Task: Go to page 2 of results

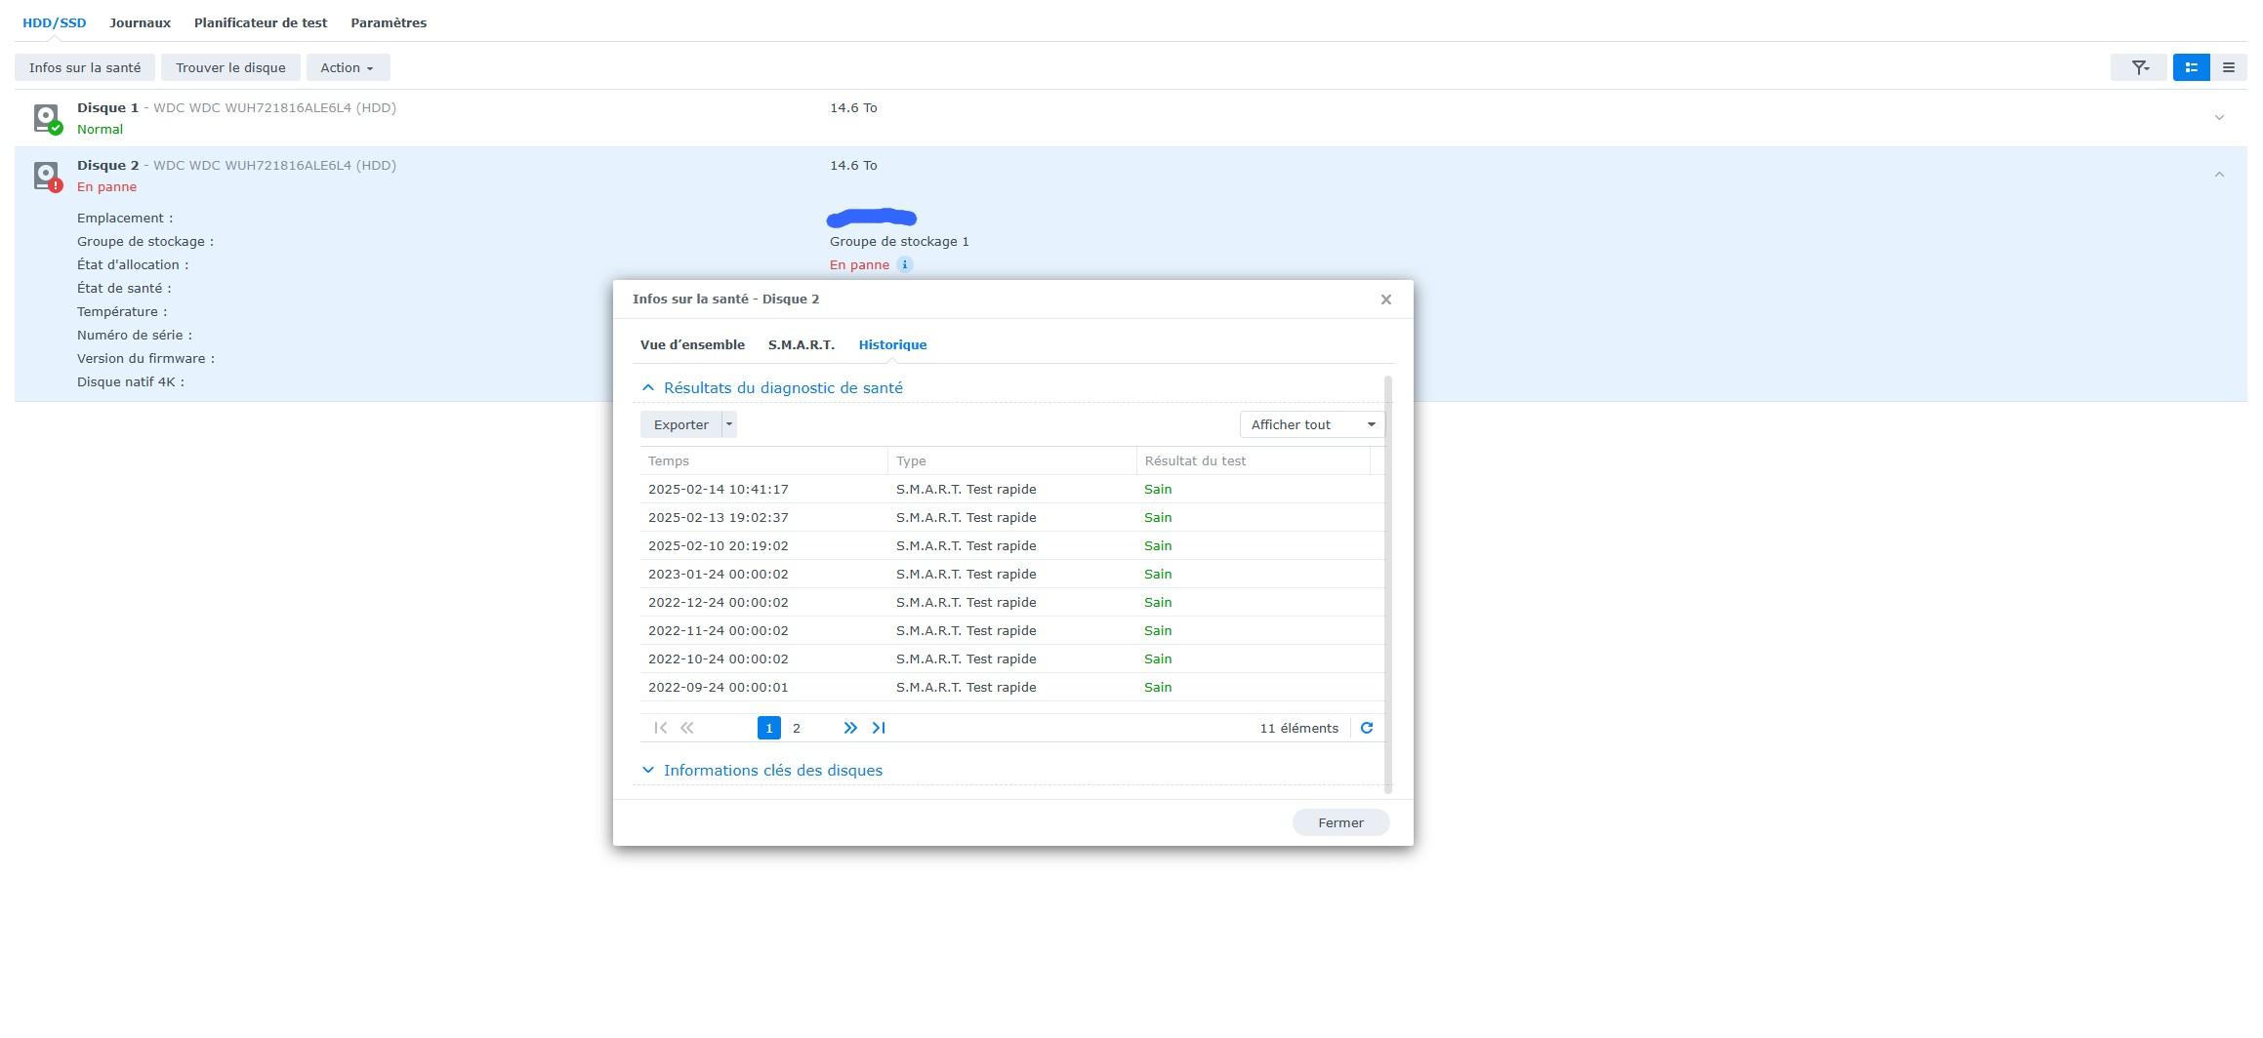Action: [796, 728]
